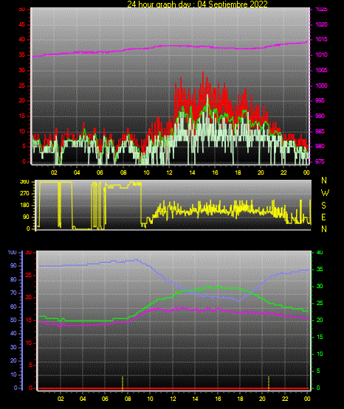Click the yellow sunrise marker near 08
The height and width of the screenshot is (409, 344).
[x=123, y=383]
